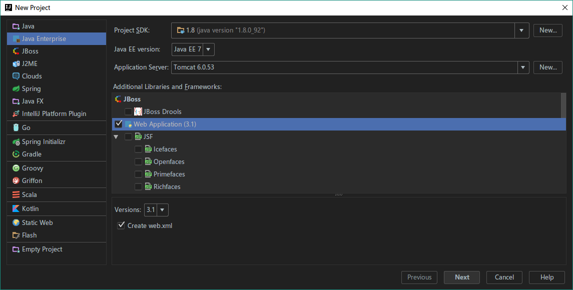
Task: Click the Groovy icon
Action: [16, 168]
